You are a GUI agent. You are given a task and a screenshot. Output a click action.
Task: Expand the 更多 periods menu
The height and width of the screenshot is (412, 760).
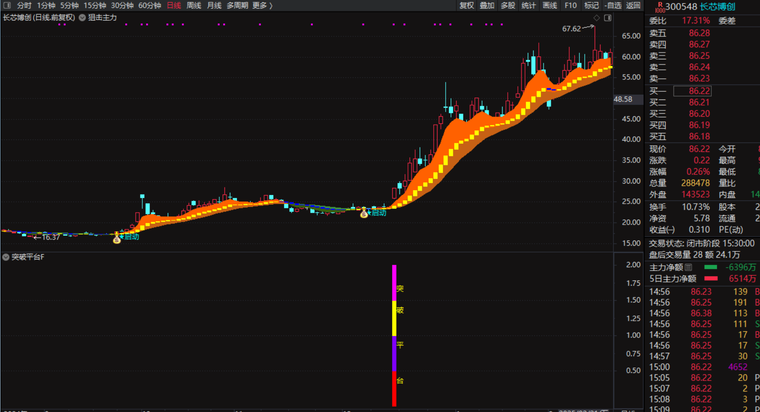[x=262, y=5]
